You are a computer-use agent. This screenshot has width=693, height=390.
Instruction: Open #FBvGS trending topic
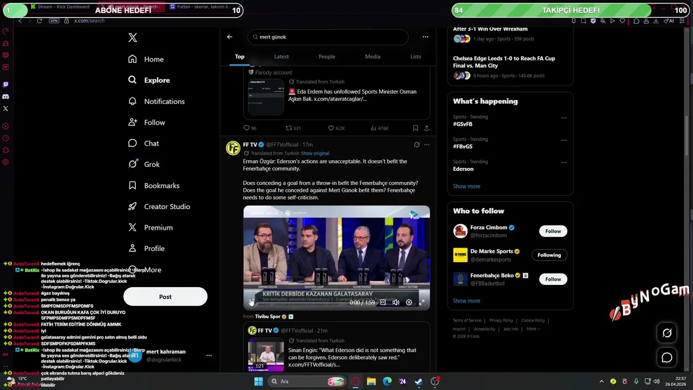(463, 146)
